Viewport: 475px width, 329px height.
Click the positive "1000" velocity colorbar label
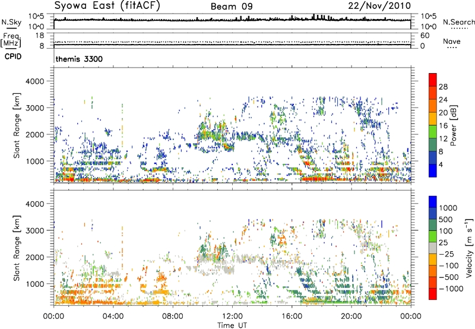(x=448, y=208)
